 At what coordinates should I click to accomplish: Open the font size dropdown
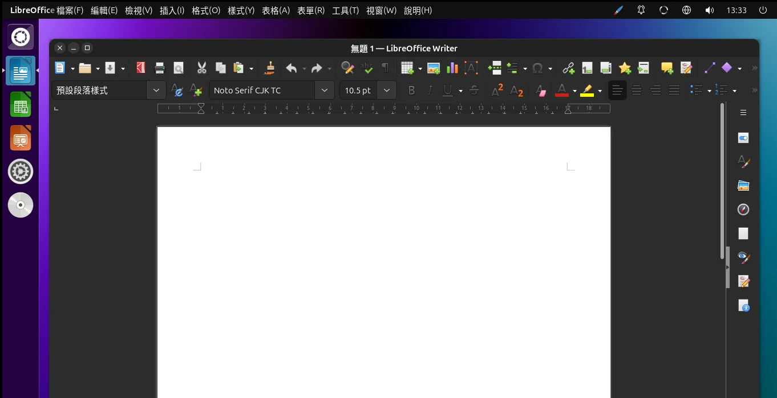387,91
